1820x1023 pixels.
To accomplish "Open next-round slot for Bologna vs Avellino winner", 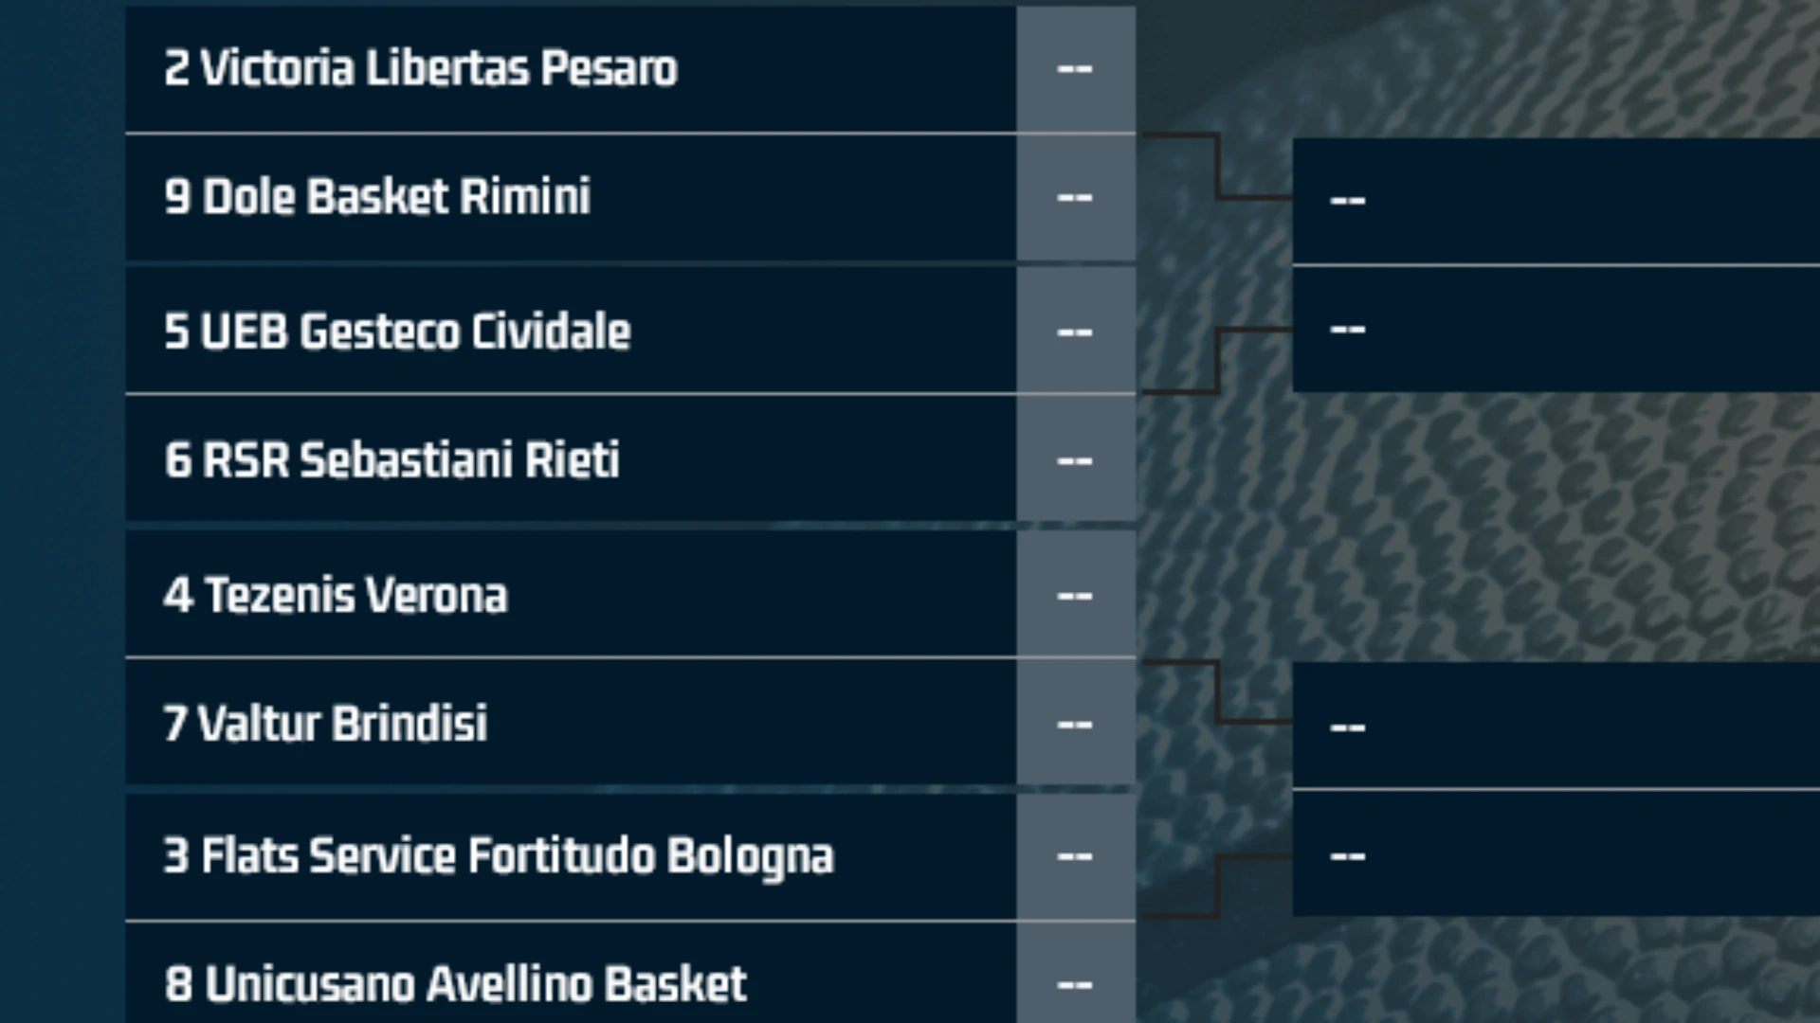I will coord(1556,854).
